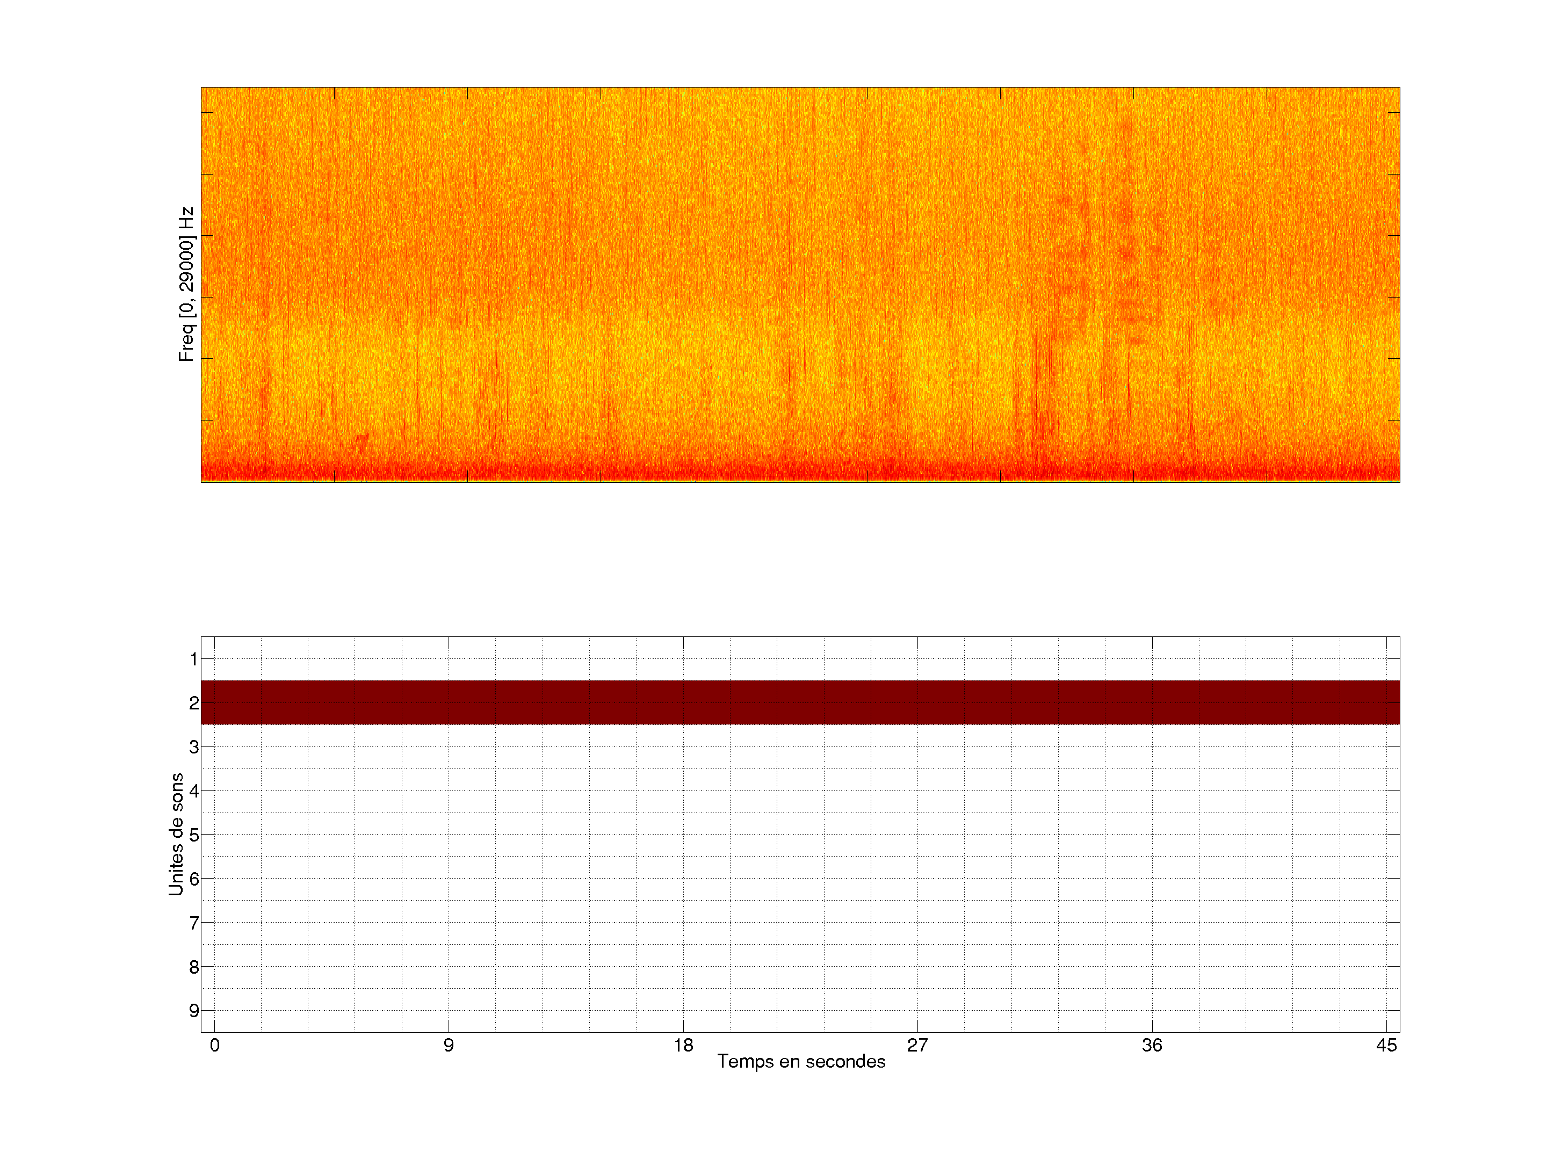Screen dimensions: 1547x1160
Task: Click the y-axis tick label 7
Action: 194,923
